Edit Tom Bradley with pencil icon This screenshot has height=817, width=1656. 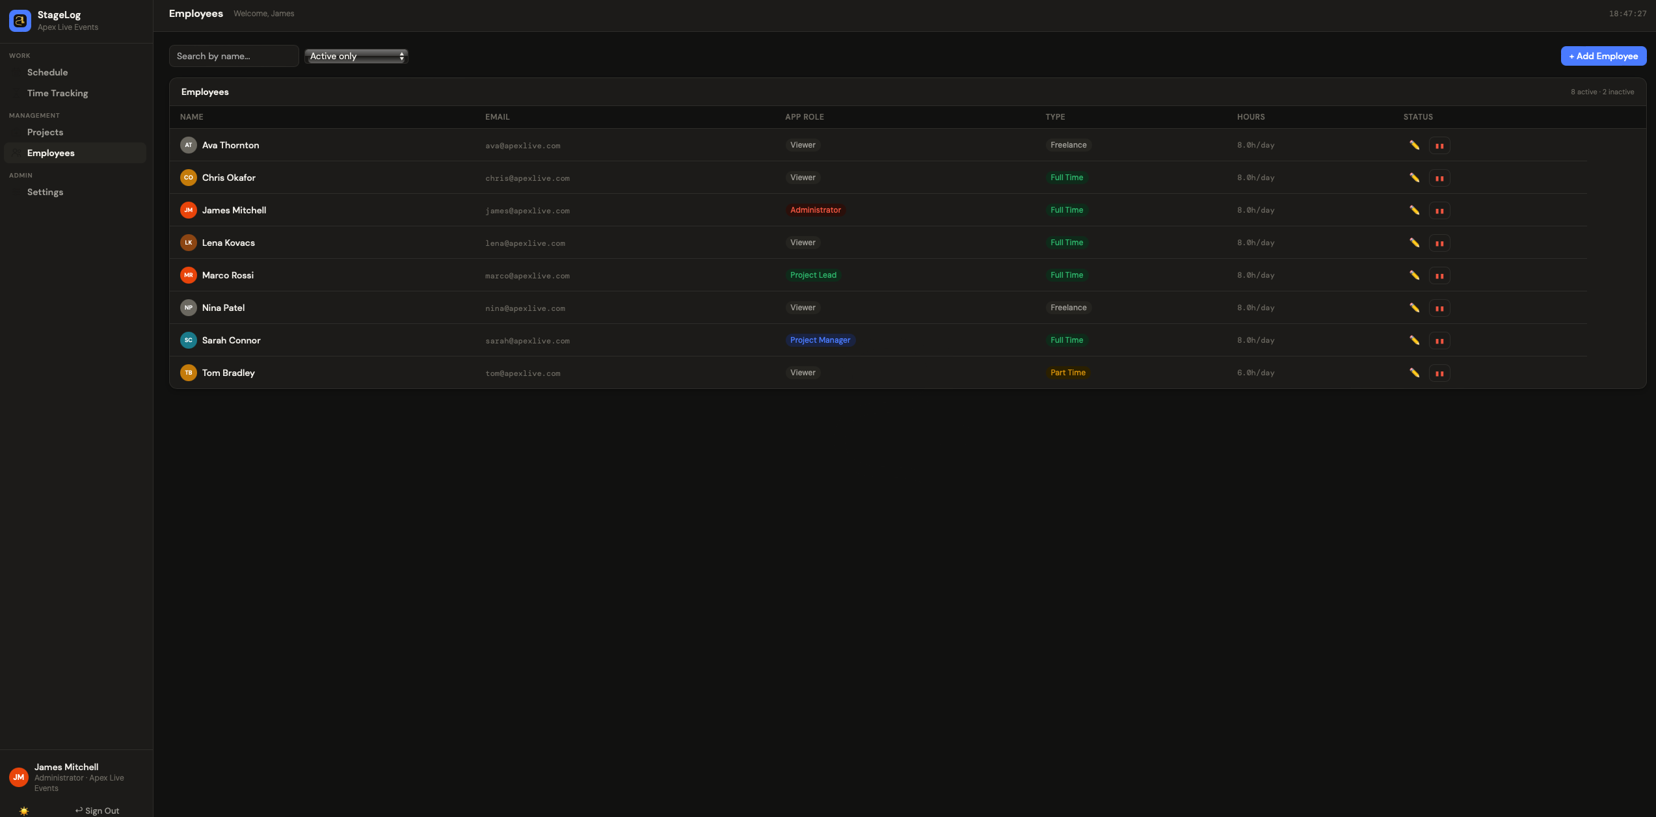click(1414, 373)
